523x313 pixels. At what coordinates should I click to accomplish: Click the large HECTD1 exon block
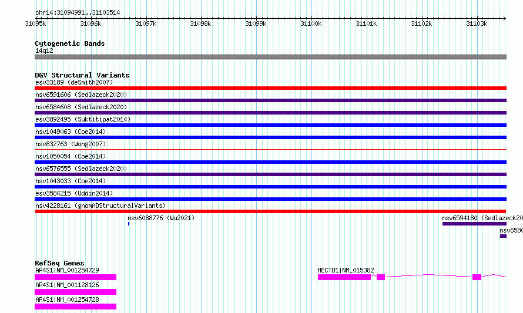344,277
